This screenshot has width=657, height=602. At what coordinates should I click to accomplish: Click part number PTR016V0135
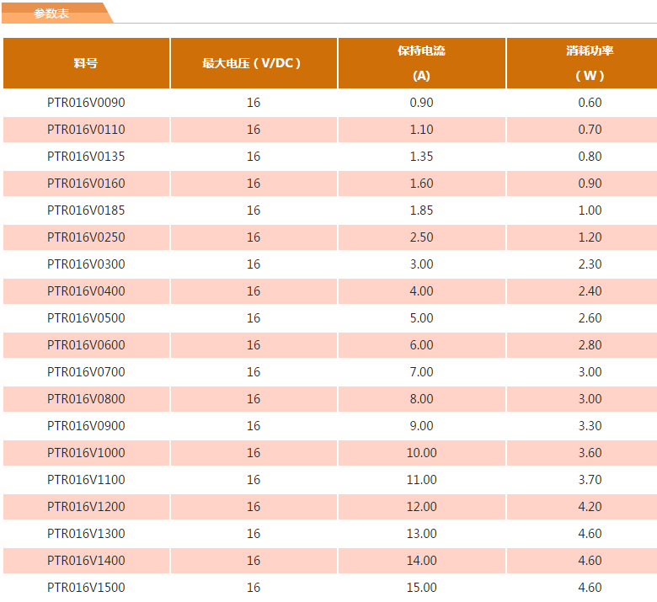click(86, 157)
